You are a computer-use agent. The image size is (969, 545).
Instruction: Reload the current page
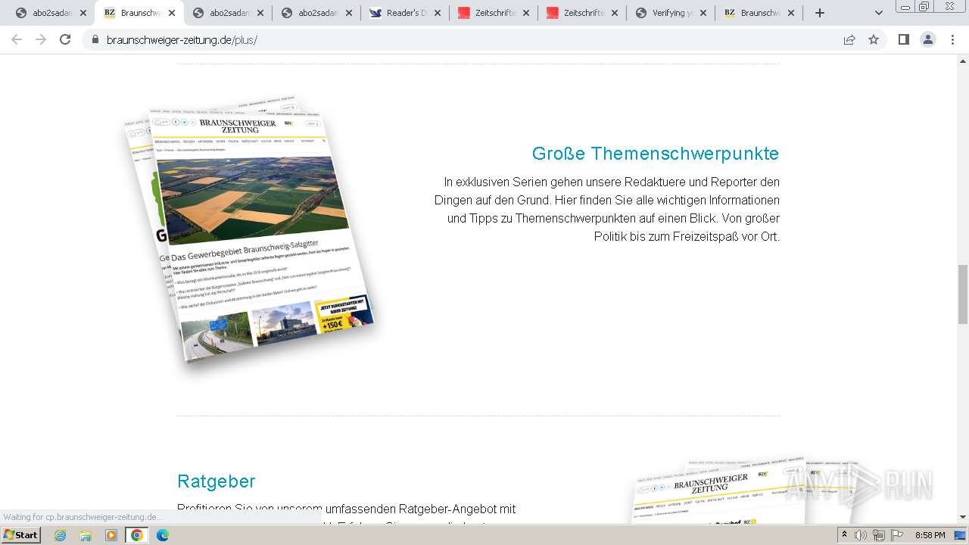65,39
